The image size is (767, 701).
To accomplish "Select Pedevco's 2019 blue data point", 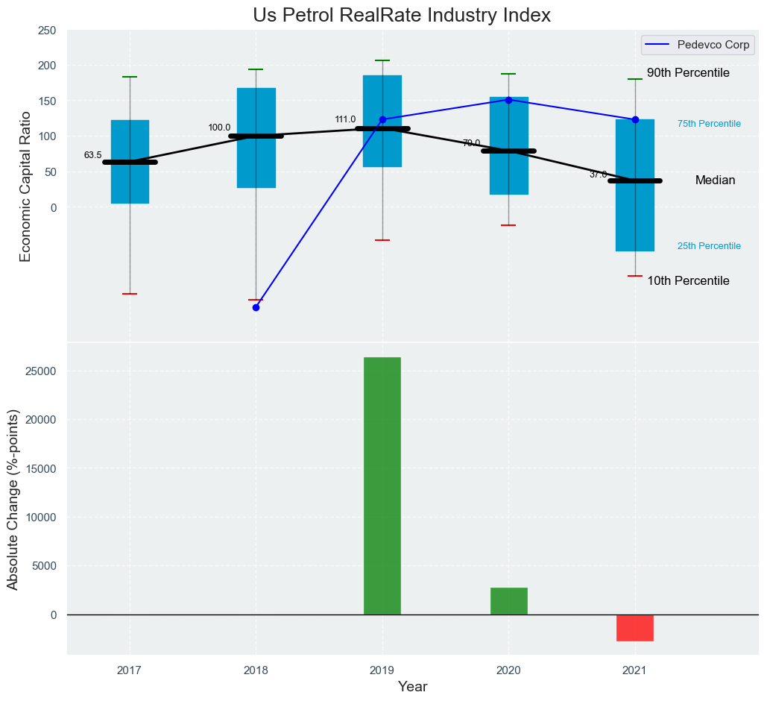I will coord(382,119).
